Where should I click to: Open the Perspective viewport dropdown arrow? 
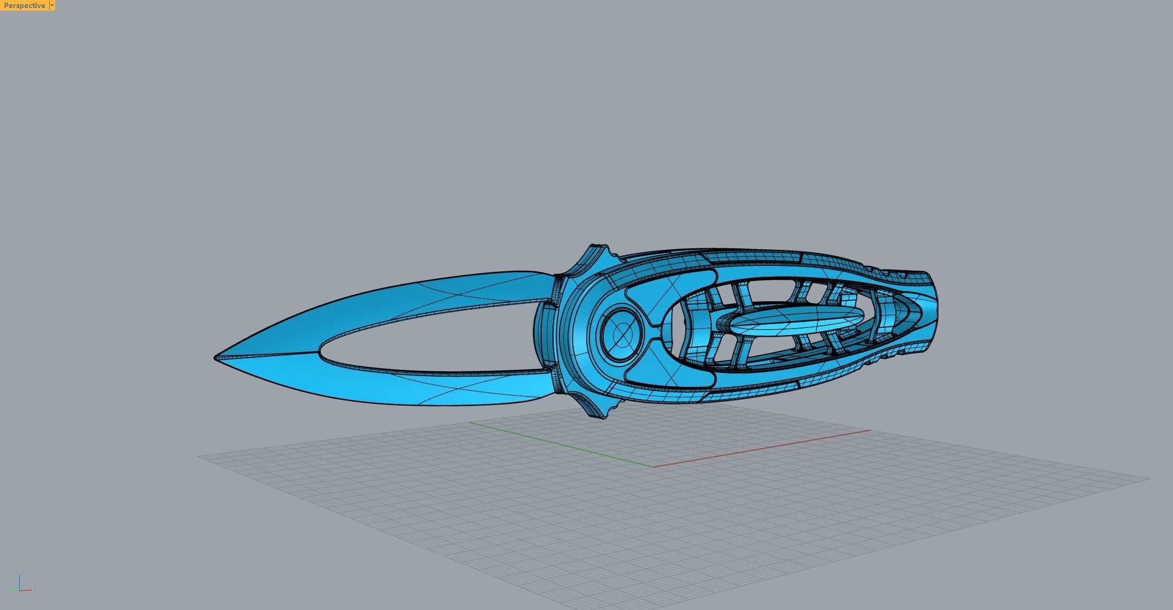52,5
